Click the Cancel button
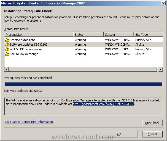 point(152,134)
